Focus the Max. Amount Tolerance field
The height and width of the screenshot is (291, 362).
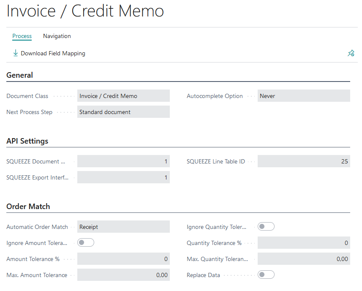123,275
